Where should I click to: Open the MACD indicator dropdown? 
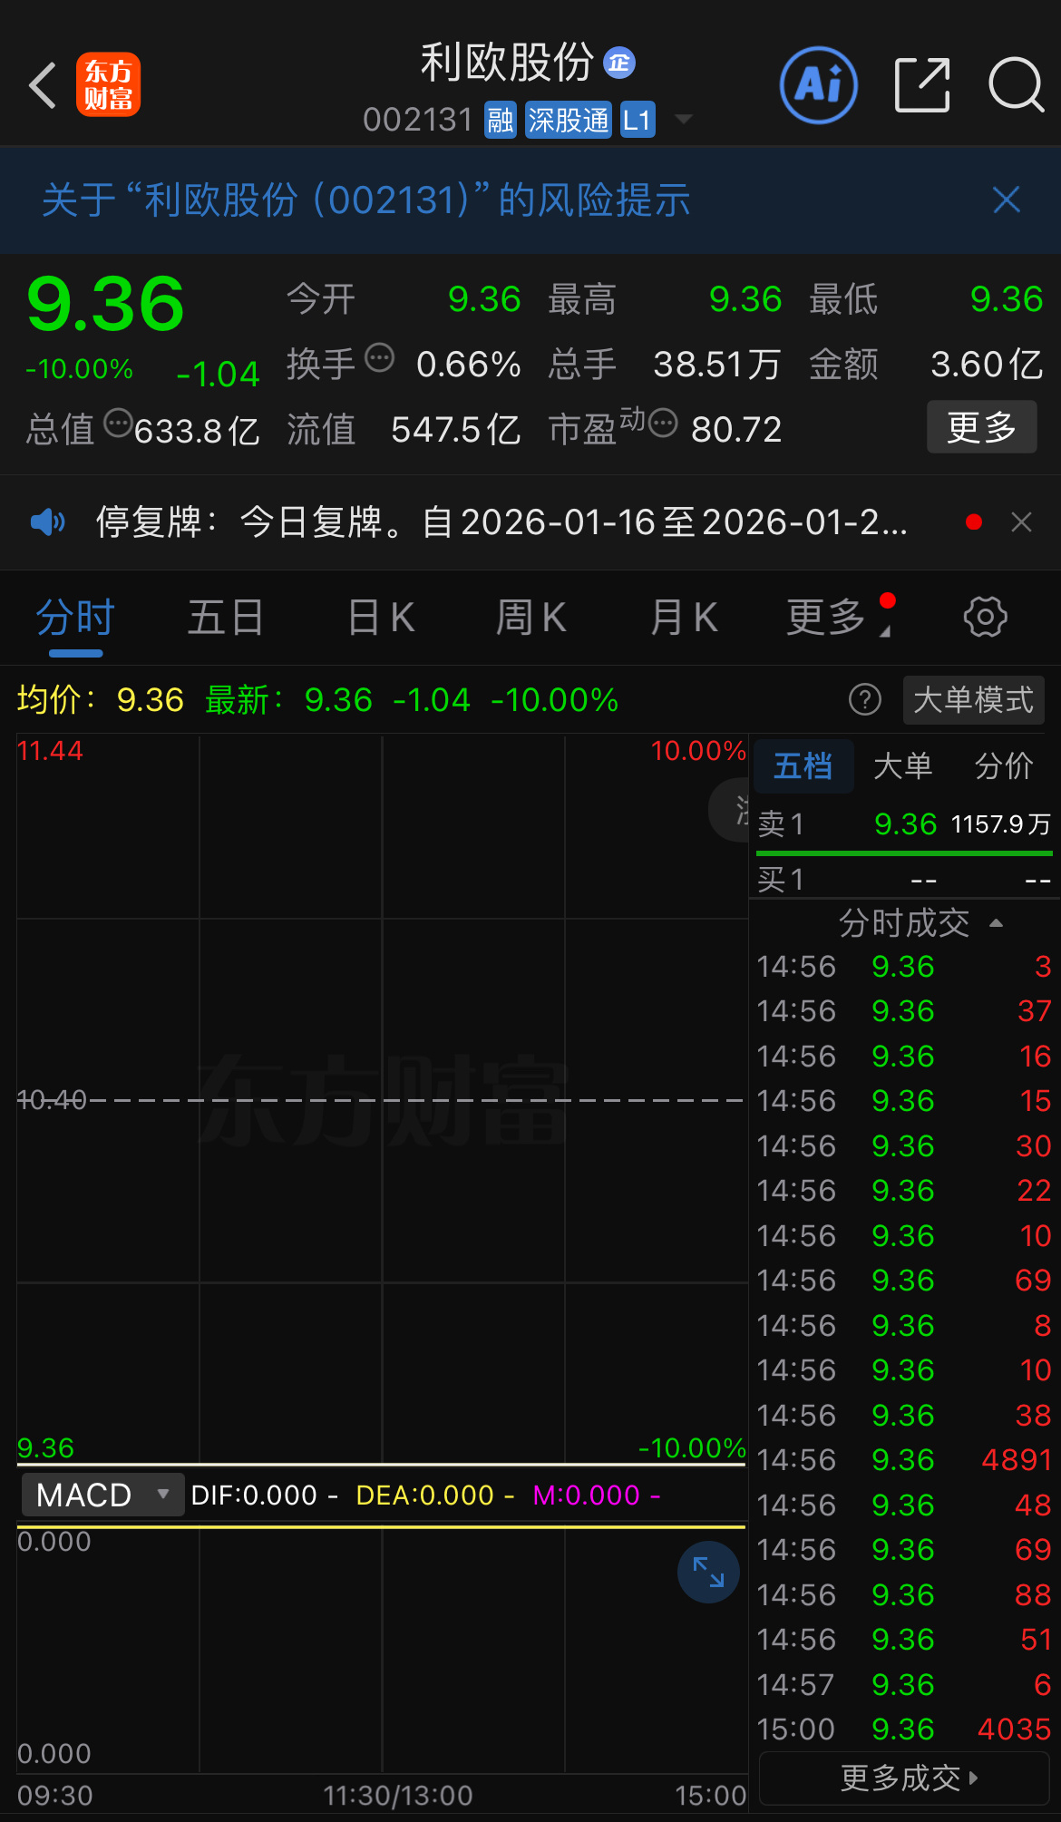[102, 1495]
